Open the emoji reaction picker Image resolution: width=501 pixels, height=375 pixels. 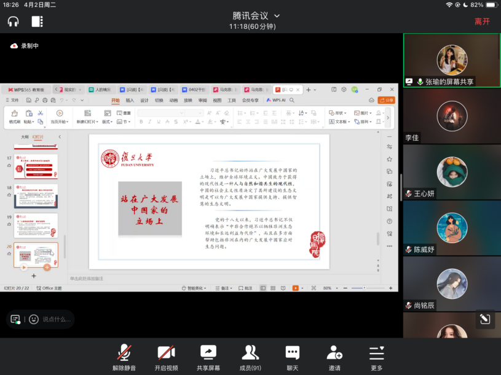33,319
